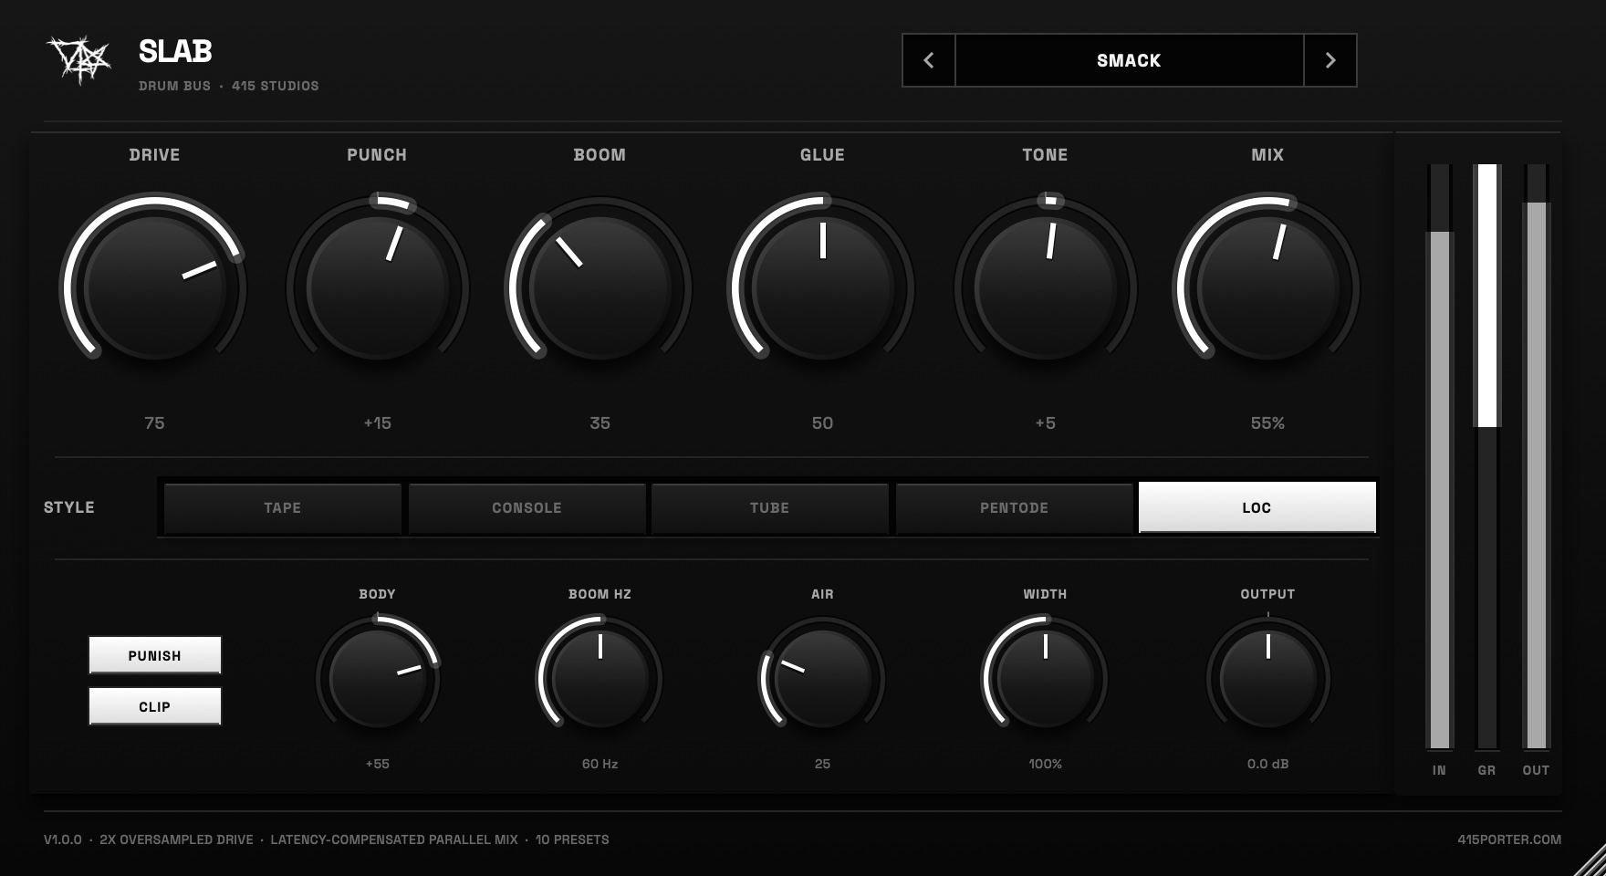Go to the next preset arrow

click(1330, 60)
